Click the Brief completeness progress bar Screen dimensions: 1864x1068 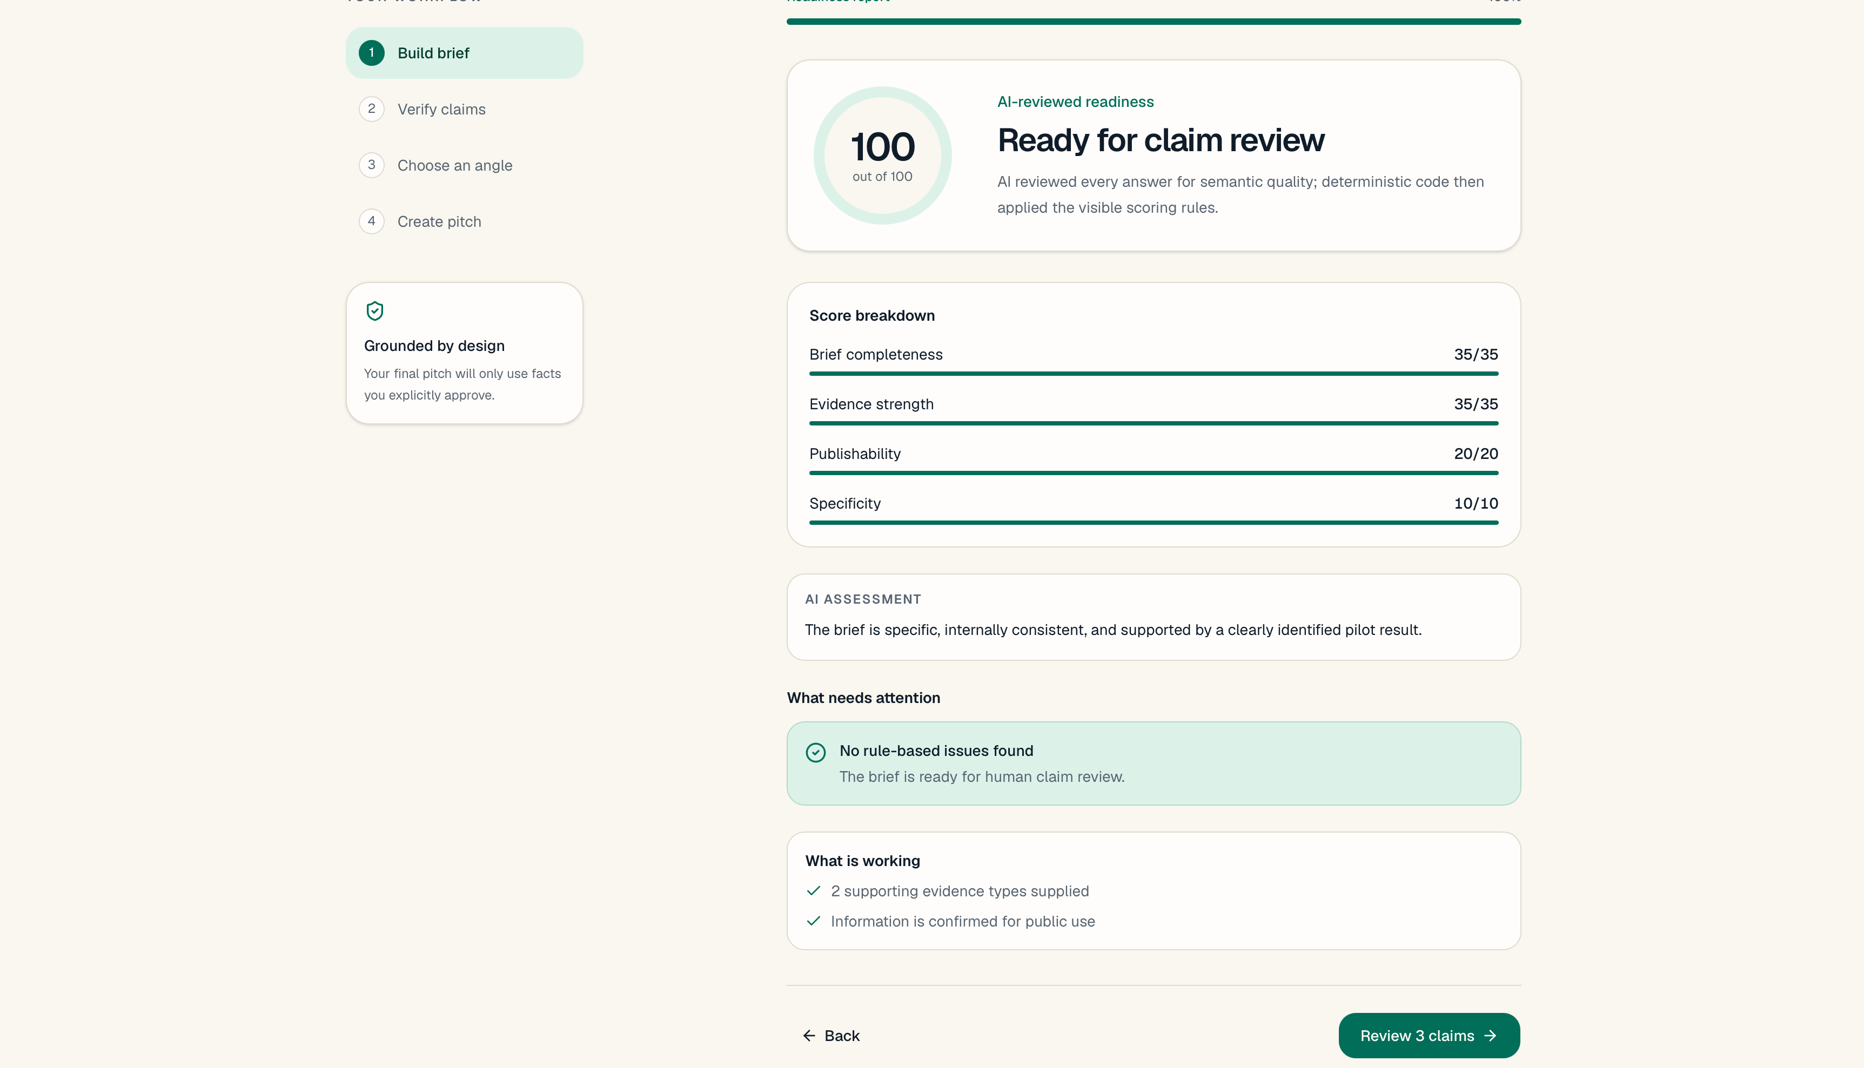click(x=1154, y=373)
